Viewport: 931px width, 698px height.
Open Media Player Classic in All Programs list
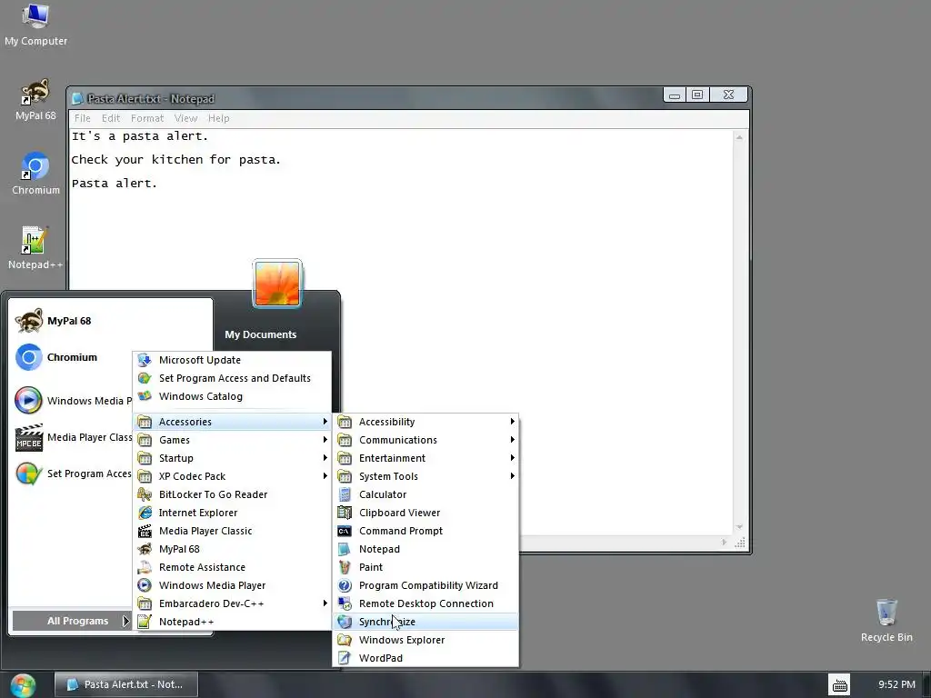tap(232, 531)
